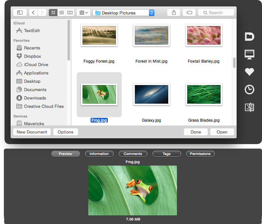Viewport: 262px width, 224px height.
Task: Click the file browser vertical scrollbar
Action: [234, 63]
